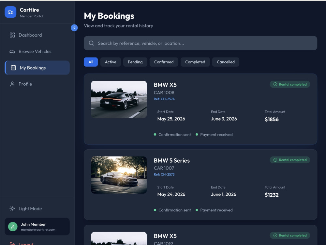326x245 pixels.
Task: Filter bookings by Pending
Action: click(x=135, y=62)
